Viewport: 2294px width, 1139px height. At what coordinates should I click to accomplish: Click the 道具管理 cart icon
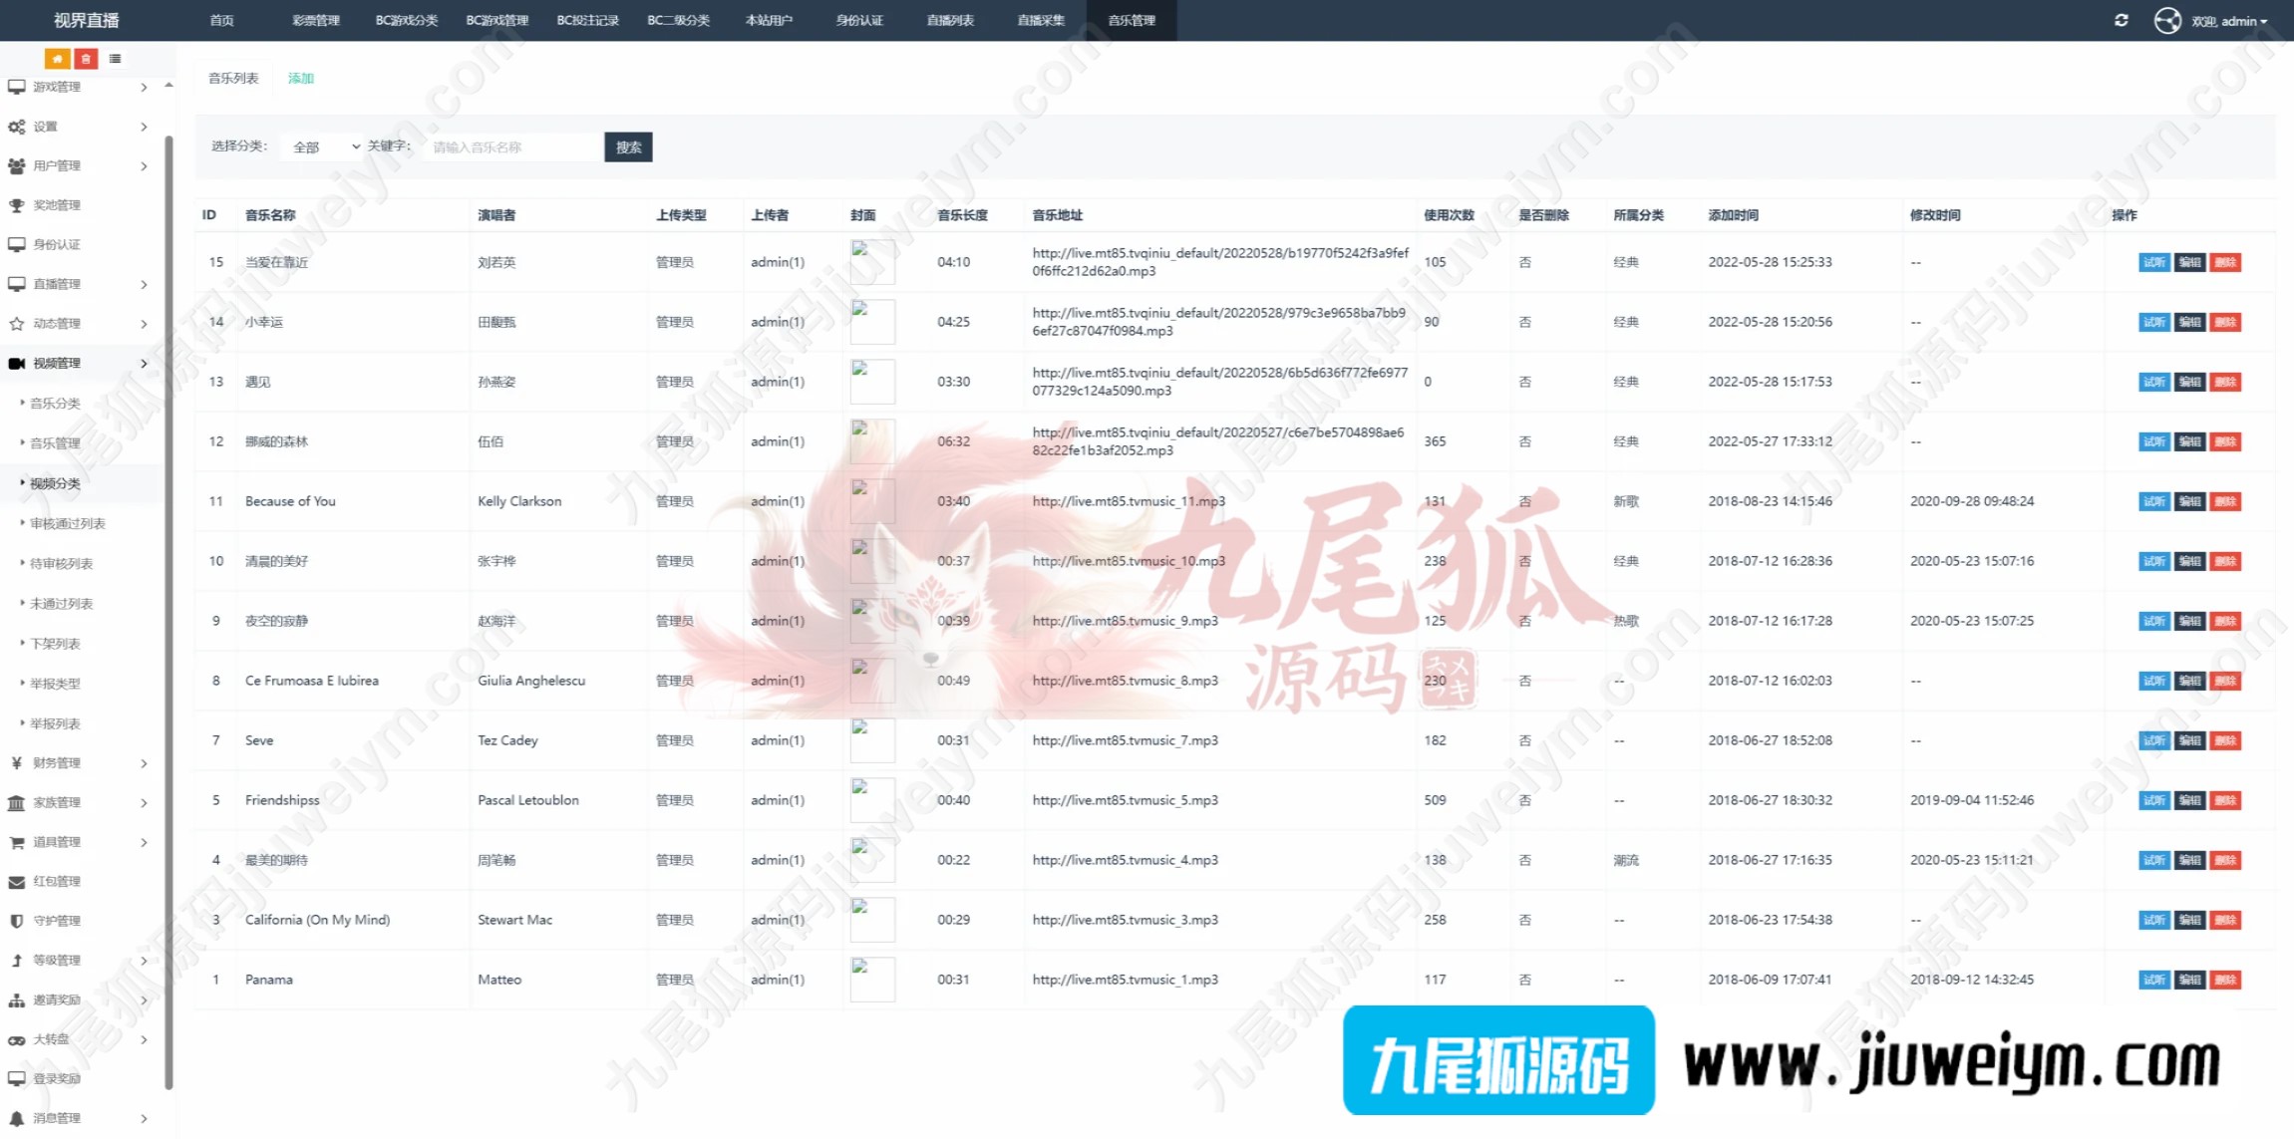click(x=17, y=842)
